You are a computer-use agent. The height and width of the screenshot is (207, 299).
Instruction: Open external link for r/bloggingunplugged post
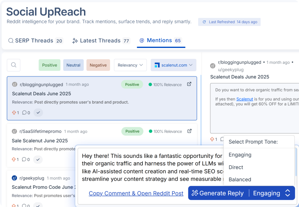pos(189,84)
